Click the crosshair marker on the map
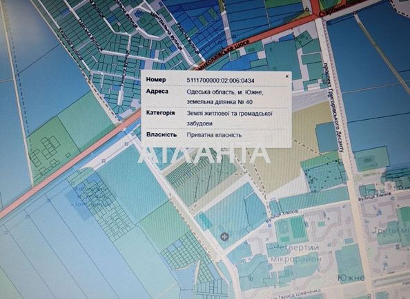 pos(224,237)
